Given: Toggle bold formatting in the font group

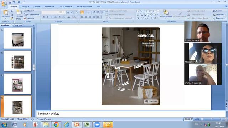Looking at the screenshot, I should 43,17.
